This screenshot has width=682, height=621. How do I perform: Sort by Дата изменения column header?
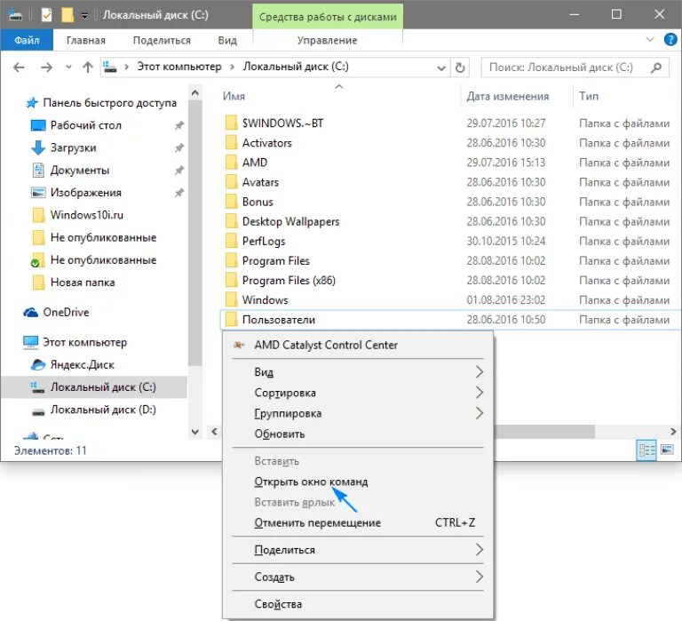(508, 96)
